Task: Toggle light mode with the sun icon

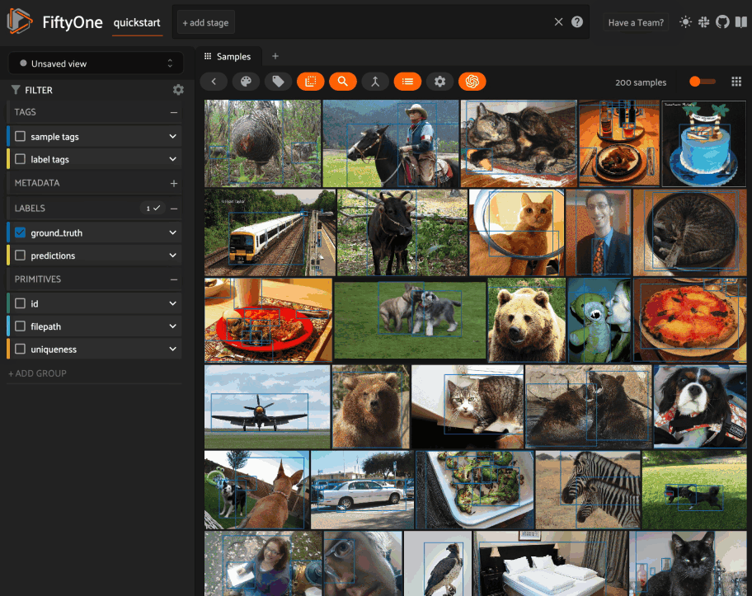Action: click(685, 22)
